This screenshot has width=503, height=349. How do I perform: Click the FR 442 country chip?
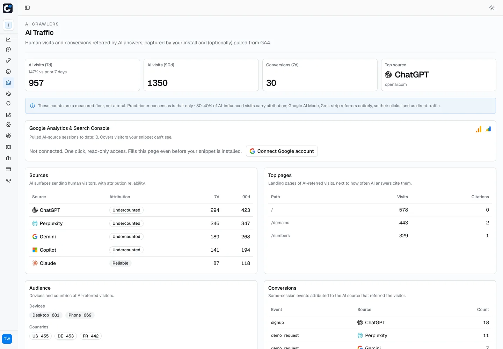(x=91, y=336)
